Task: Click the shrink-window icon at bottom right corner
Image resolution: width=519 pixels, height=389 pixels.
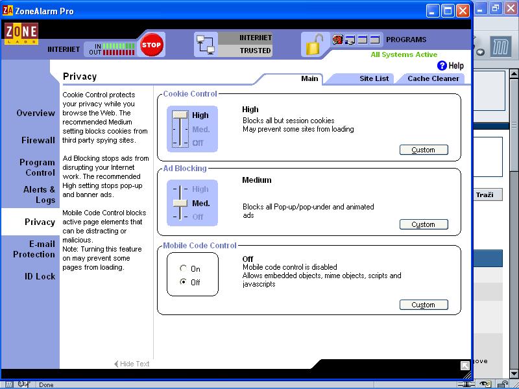Action: point(465,366)
